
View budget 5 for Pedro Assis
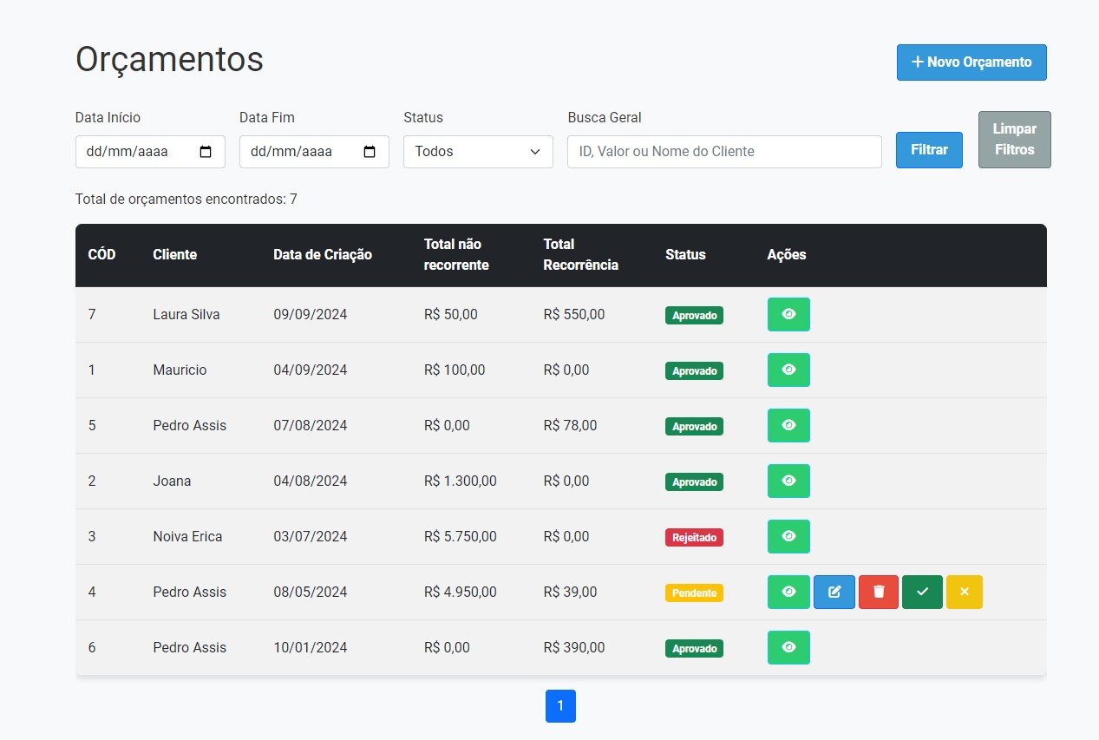[x=788, y=425]
